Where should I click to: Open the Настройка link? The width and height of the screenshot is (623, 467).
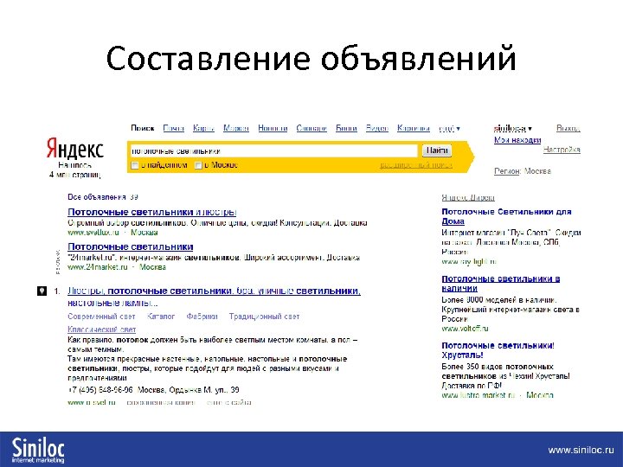pos(562,150)
